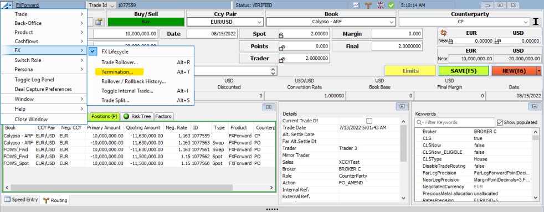
Task: Click the Routing tab arrows icon
Action: click(45, 200)
